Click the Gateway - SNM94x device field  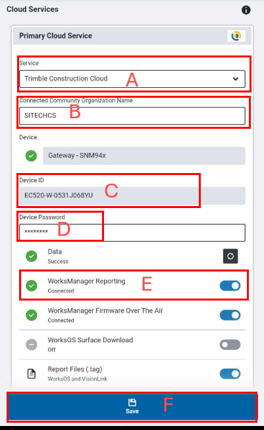[144, 156]
